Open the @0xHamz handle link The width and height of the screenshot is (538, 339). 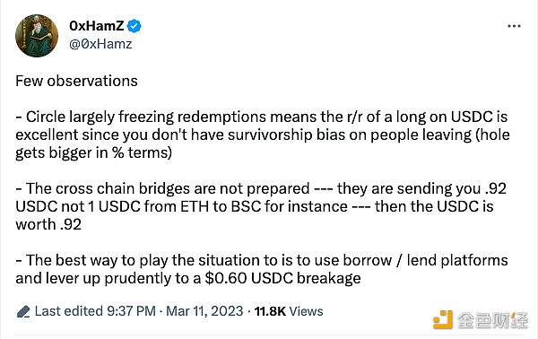pos(100,44)
